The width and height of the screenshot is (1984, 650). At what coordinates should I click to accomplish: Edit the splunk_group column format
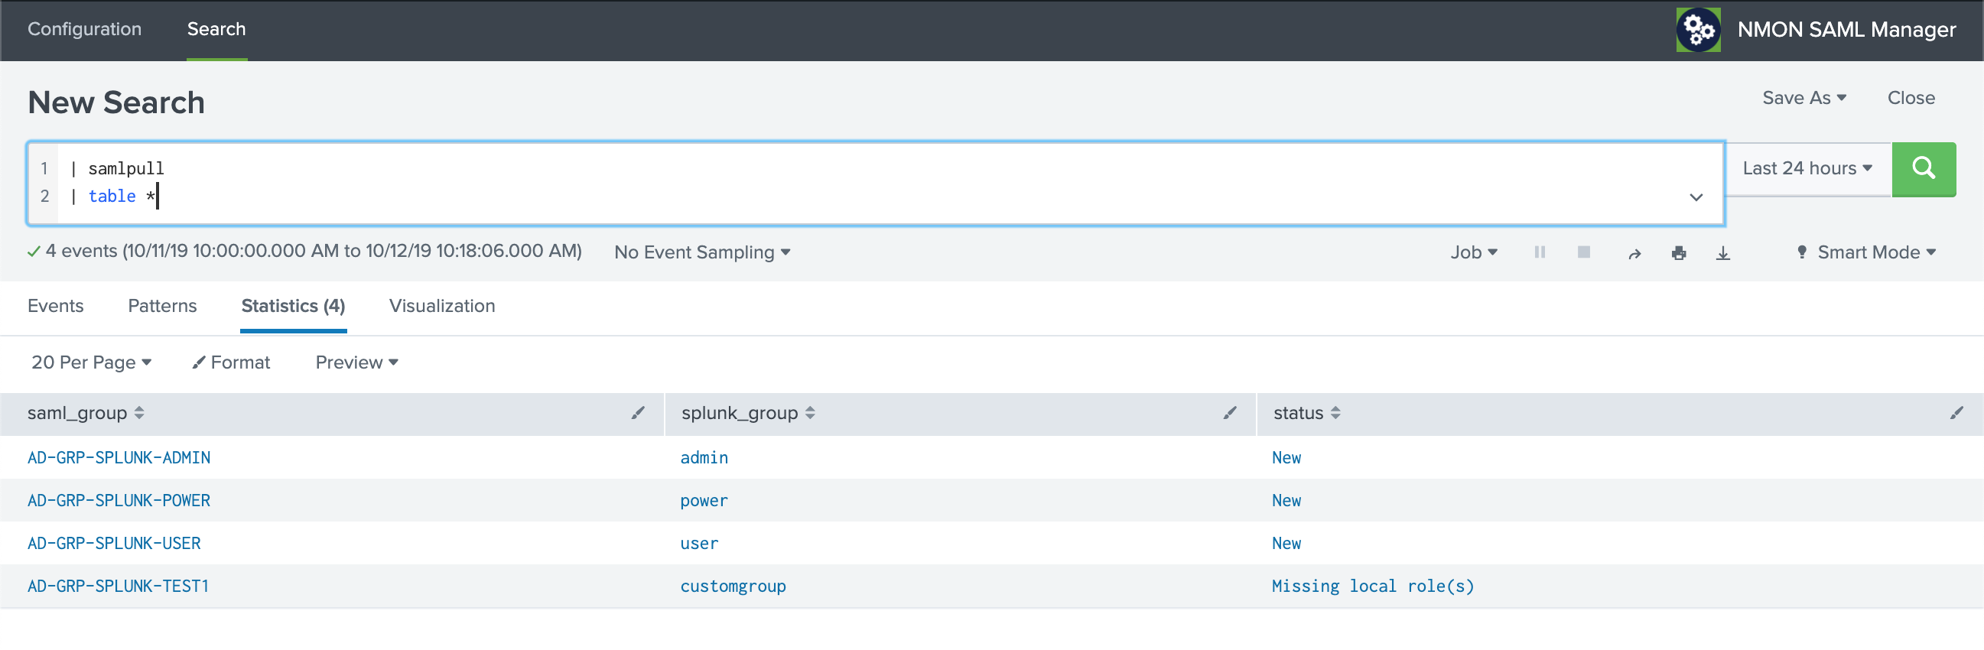tap(1230, 413)
